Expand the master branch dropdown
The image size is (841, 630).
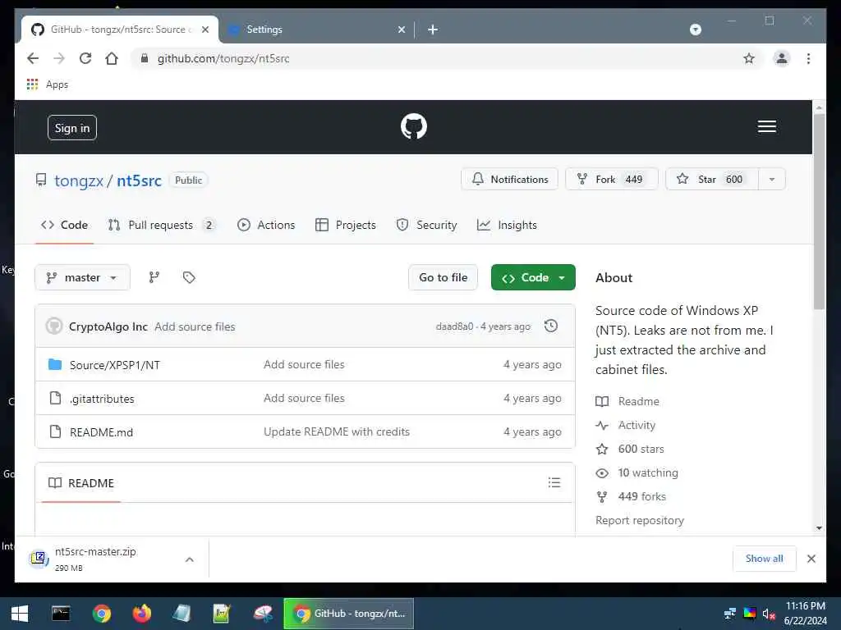point(82,277)
